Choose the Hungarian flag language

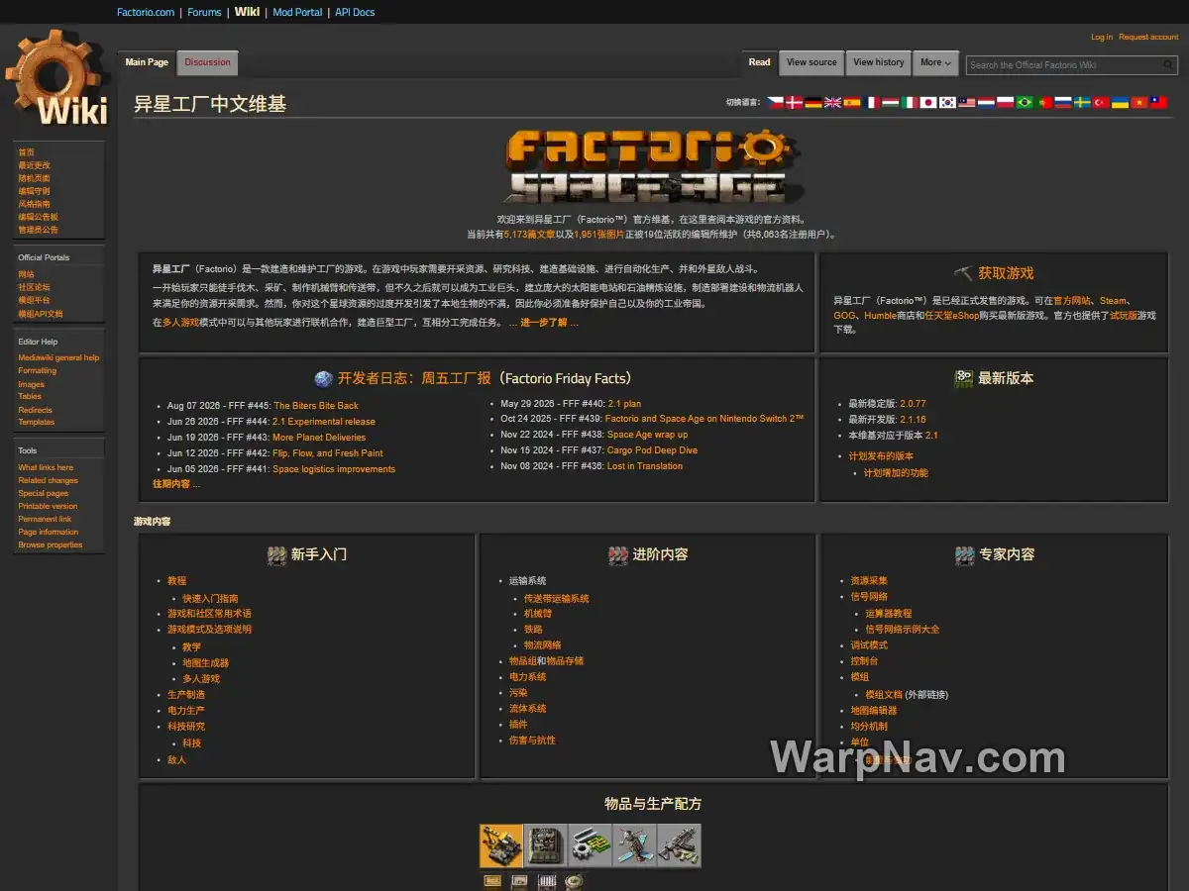pos(890,102)
